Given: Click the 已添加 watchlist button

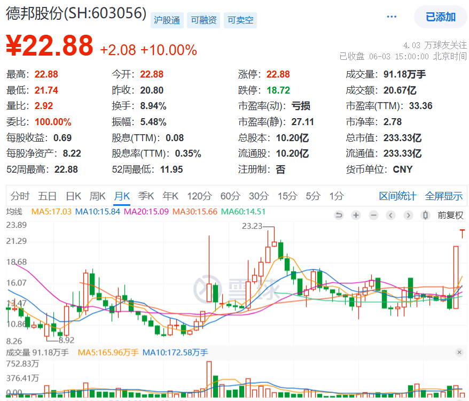Looking at the screenshot, I should click(440, 17).
